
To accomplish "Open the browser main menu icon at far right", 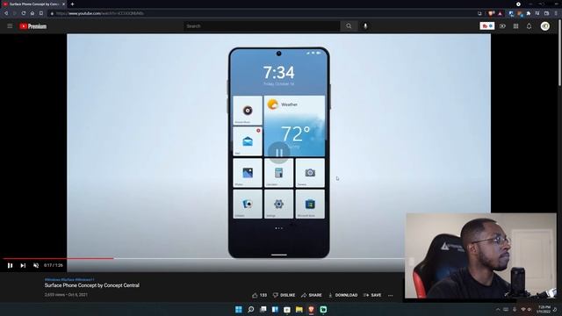I will coord(556,13).
